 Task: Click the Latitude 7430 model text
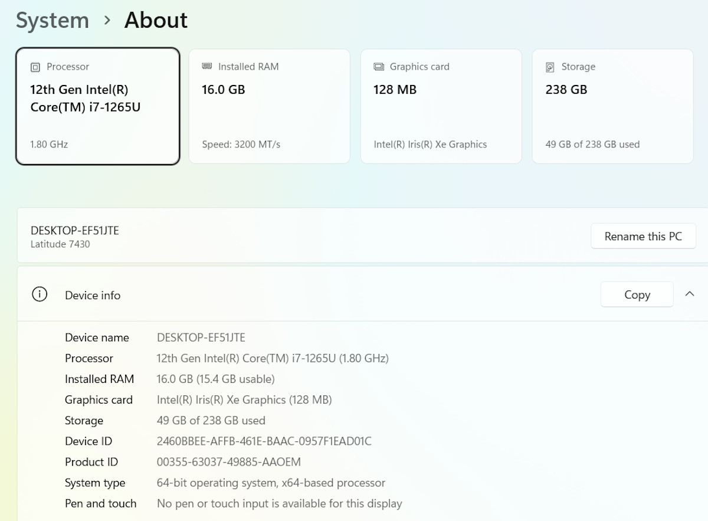[60, 244]
